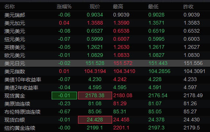Click the highlighted 美元日元 row
Image resolution: width=210 pixels, height=132 pixels.
pyautogui.click(x=105, y=63)
